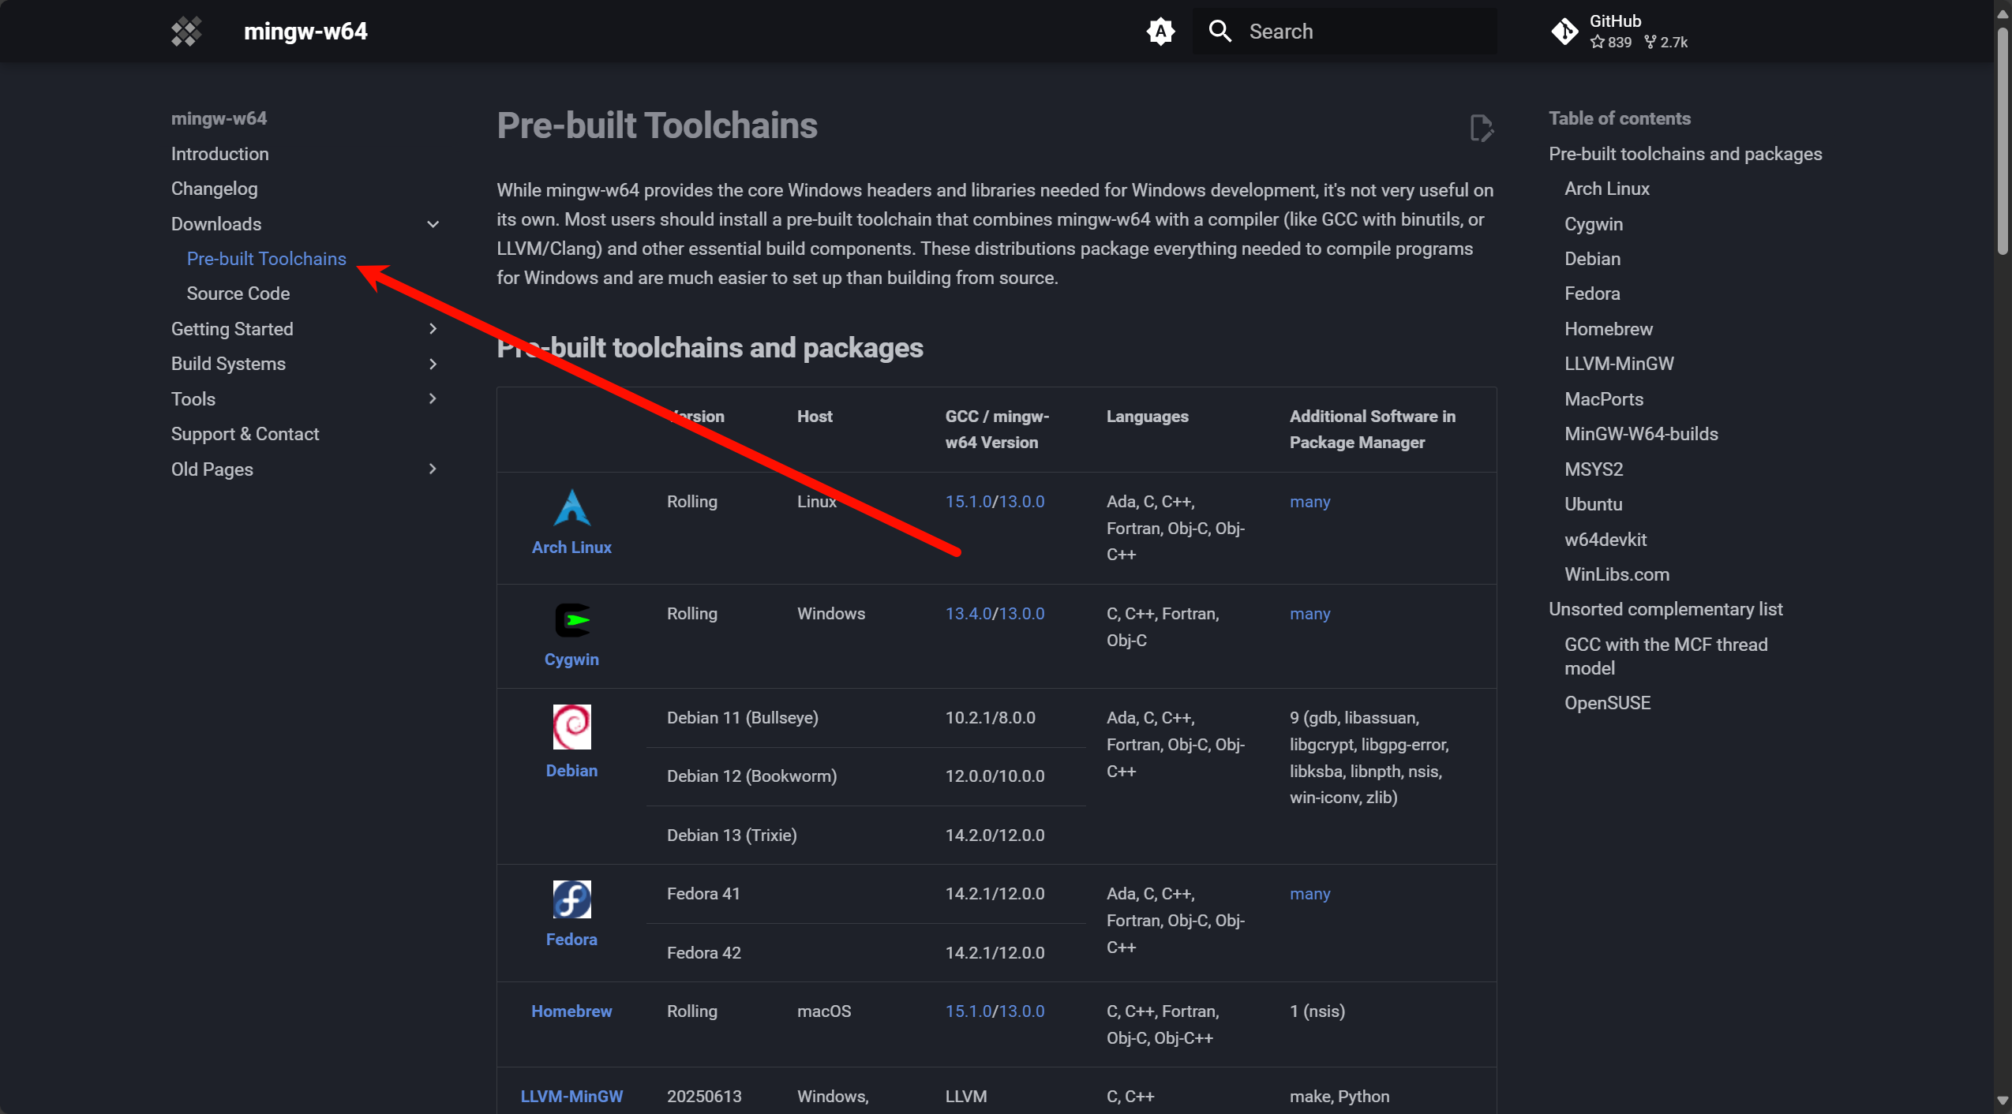Expand the Tools sidebar section
2012x1114 pixels.
[x=433, y=399]
